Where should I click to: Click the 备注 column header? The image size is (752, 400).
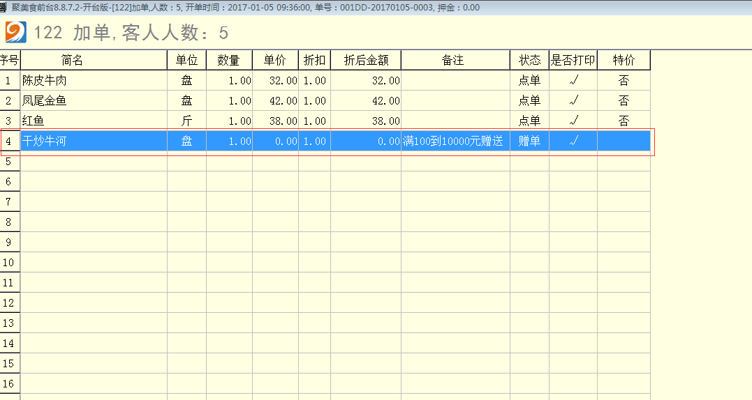point(452,61)
